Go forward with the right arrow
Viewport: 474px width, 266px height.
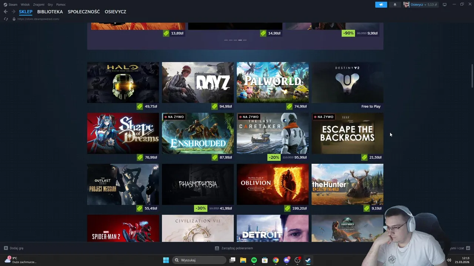13,12
